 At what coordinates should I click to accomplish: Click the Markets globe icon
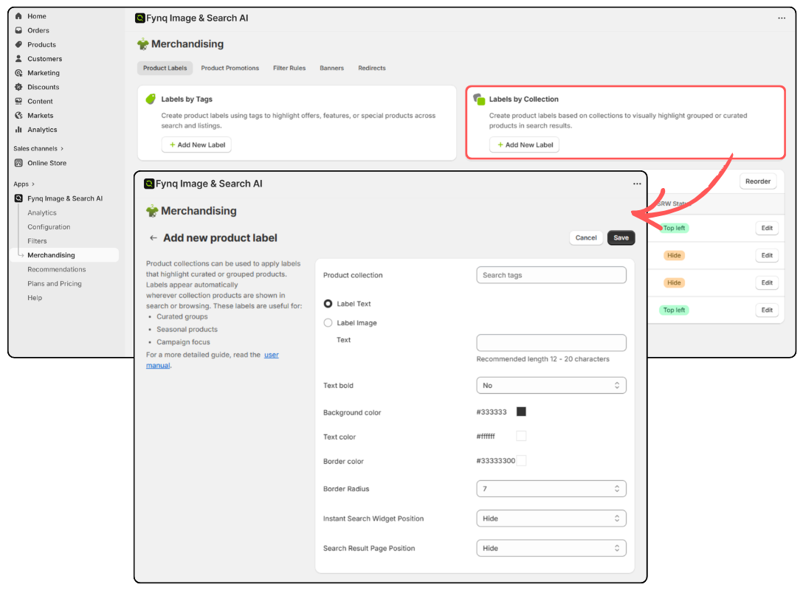coord(18,116)
